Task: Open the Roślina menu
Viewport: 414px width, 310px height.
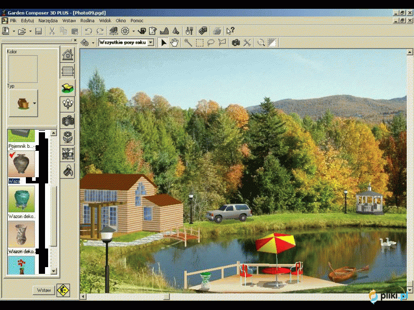Action: (x=87, y=21)
